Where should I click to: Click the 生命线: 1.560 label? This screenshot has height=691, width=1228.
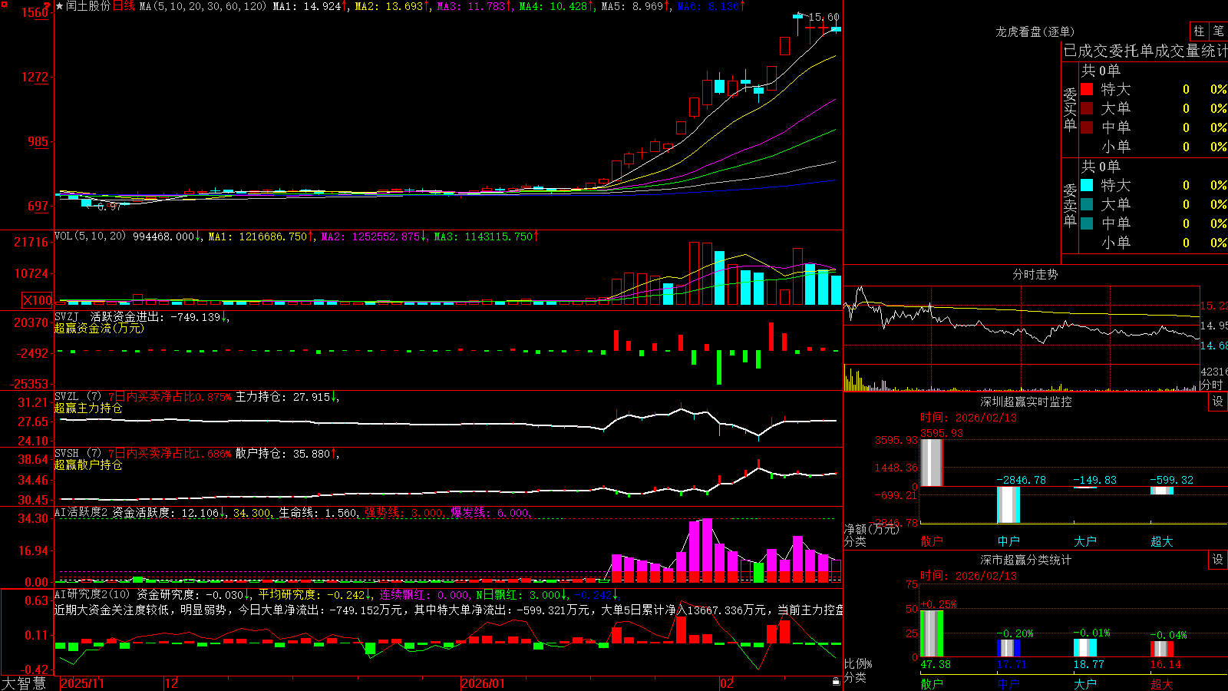(318, 513)
